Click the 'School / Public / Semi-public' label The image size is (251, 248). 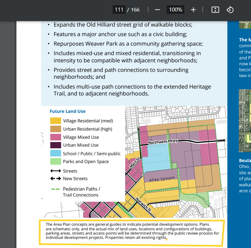(92, 154)
